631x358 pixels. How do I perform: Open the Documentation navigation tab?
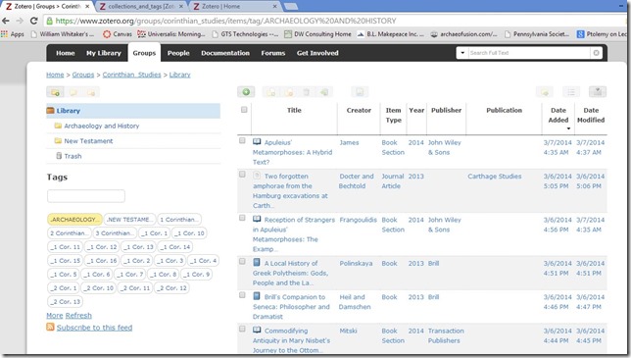pyautogui.click(x=225, y=53)
